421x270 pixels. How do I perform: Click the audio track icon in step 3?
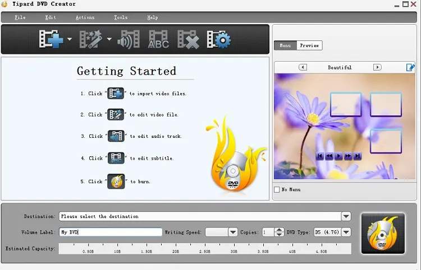[116, 136]
